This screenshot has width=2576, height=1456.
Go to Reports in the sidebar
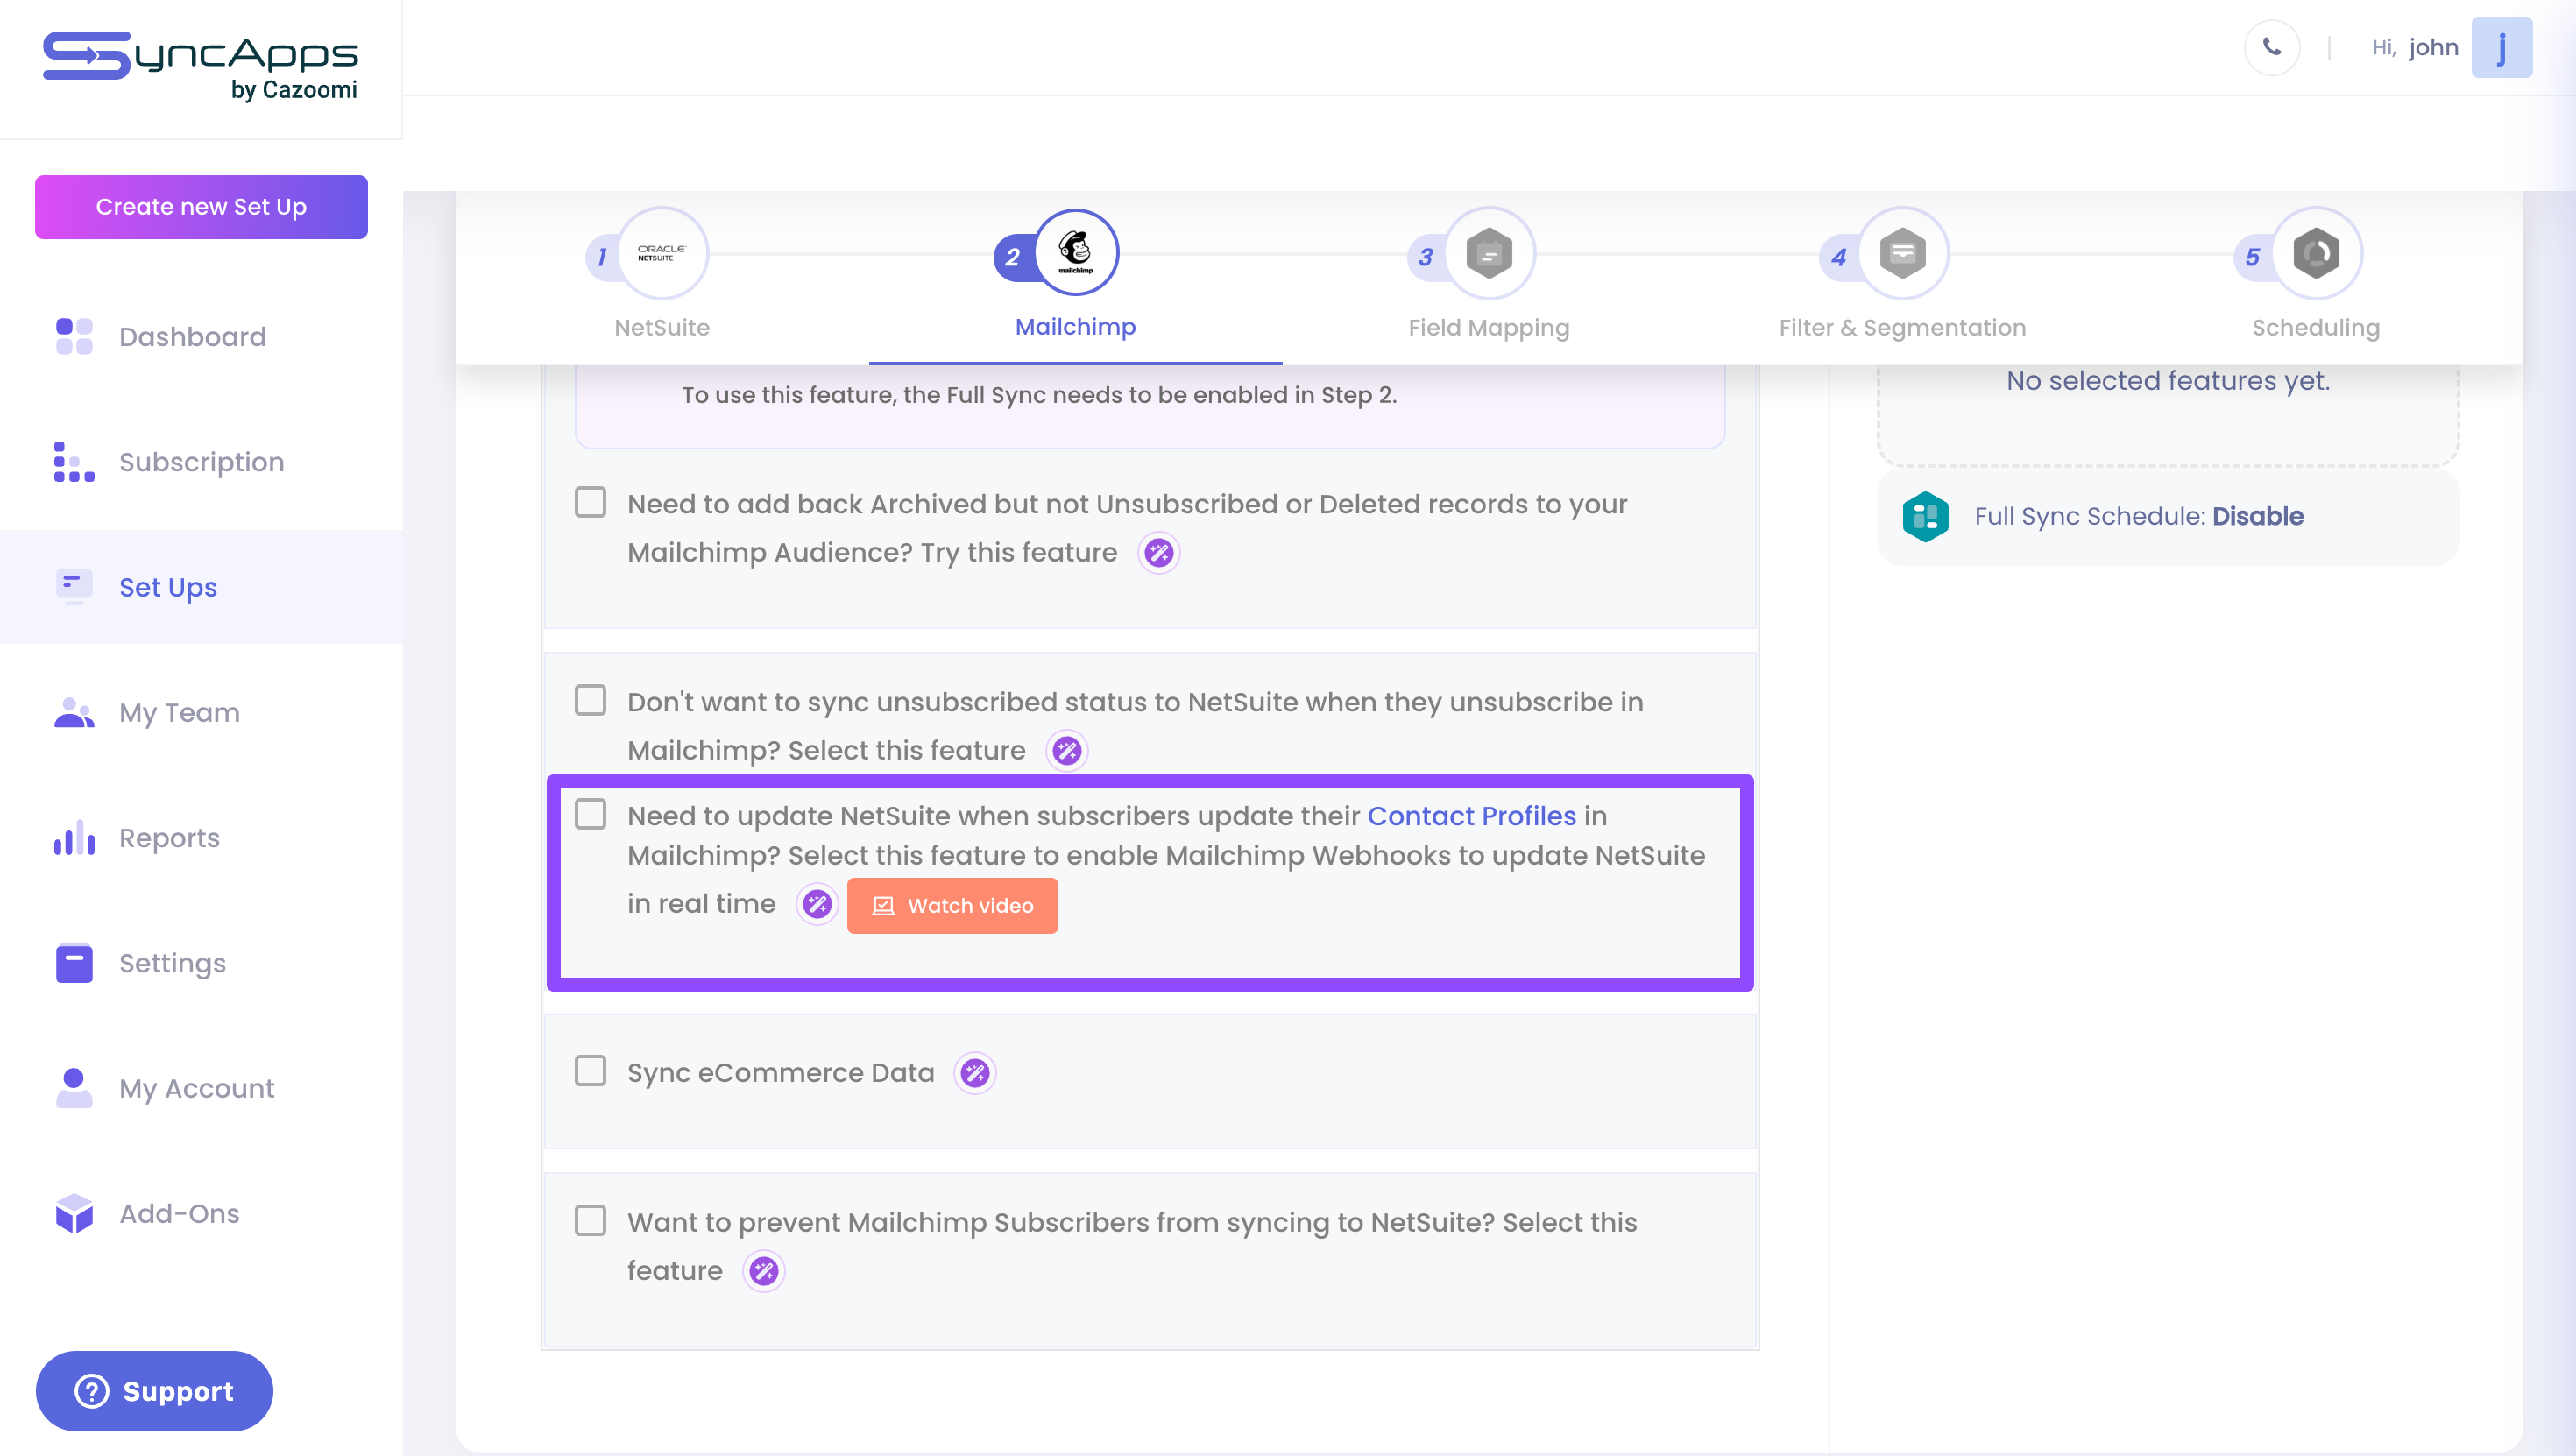click(169, 838)
